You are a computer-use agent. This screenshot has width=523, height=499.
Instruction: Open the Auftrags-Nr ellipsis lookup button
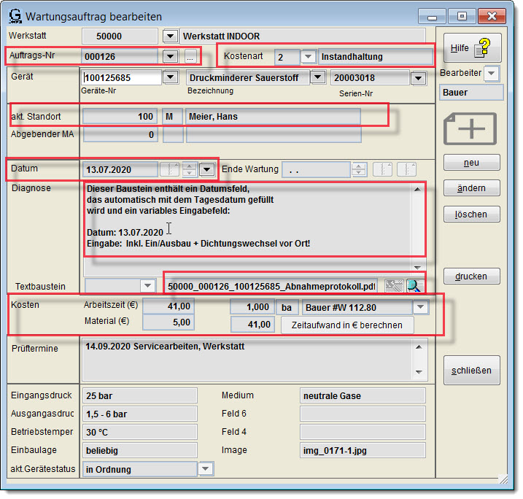point(190,56)
